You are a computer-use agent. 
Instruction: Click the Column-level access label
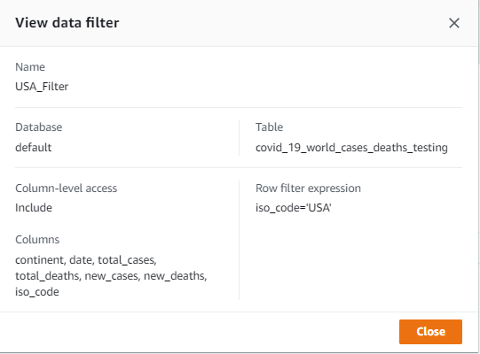tap(67, 189)
